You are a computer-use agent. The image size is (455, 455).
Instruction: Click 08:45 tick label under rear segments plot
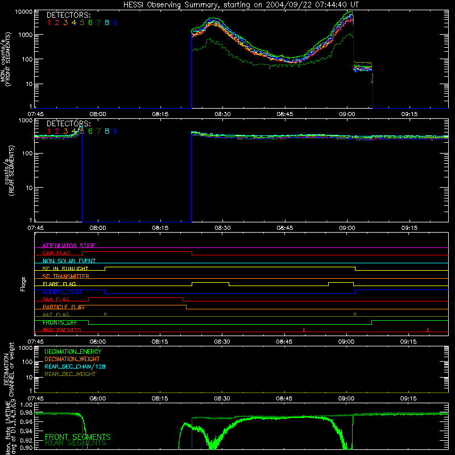pos(285,228)
